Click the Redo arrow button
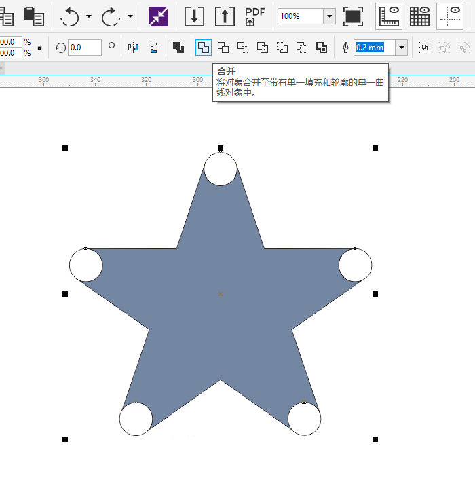Image resolution: width=475 pixels, height=480 pixels. point(111,16)
